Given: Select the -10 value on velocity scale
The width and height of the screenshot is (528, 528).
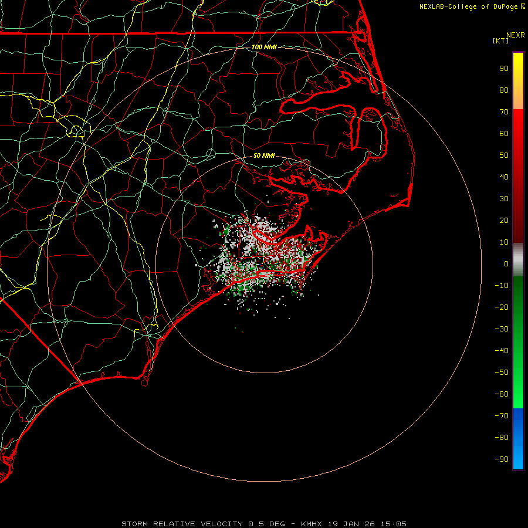Looking at the screenshot, I should point(502,286).
